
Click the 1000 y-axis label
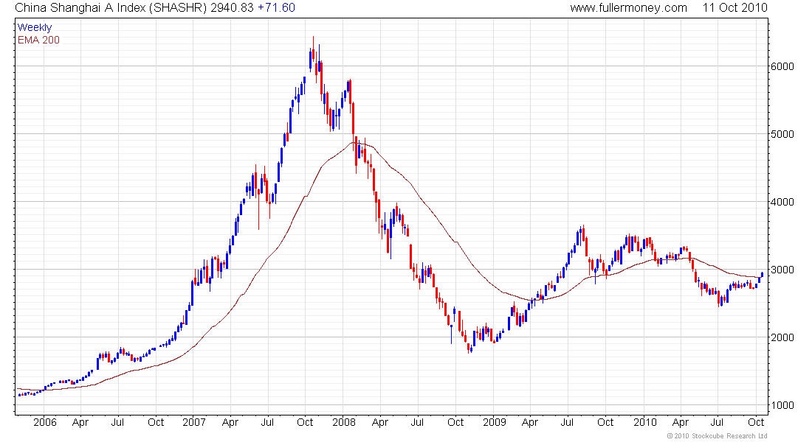click(782, 405)
